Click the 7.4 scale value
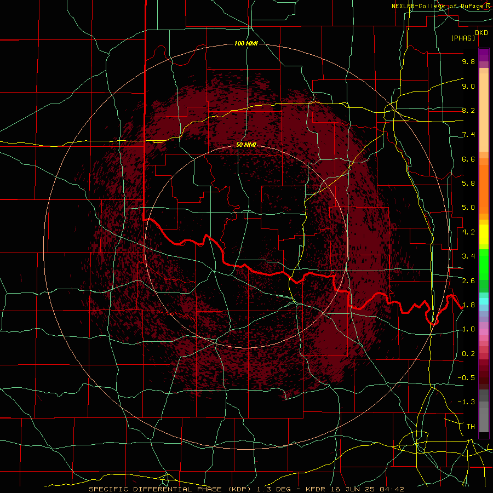Image resolution: width=493 pixels, height=493 pixels. pos(468,135)
